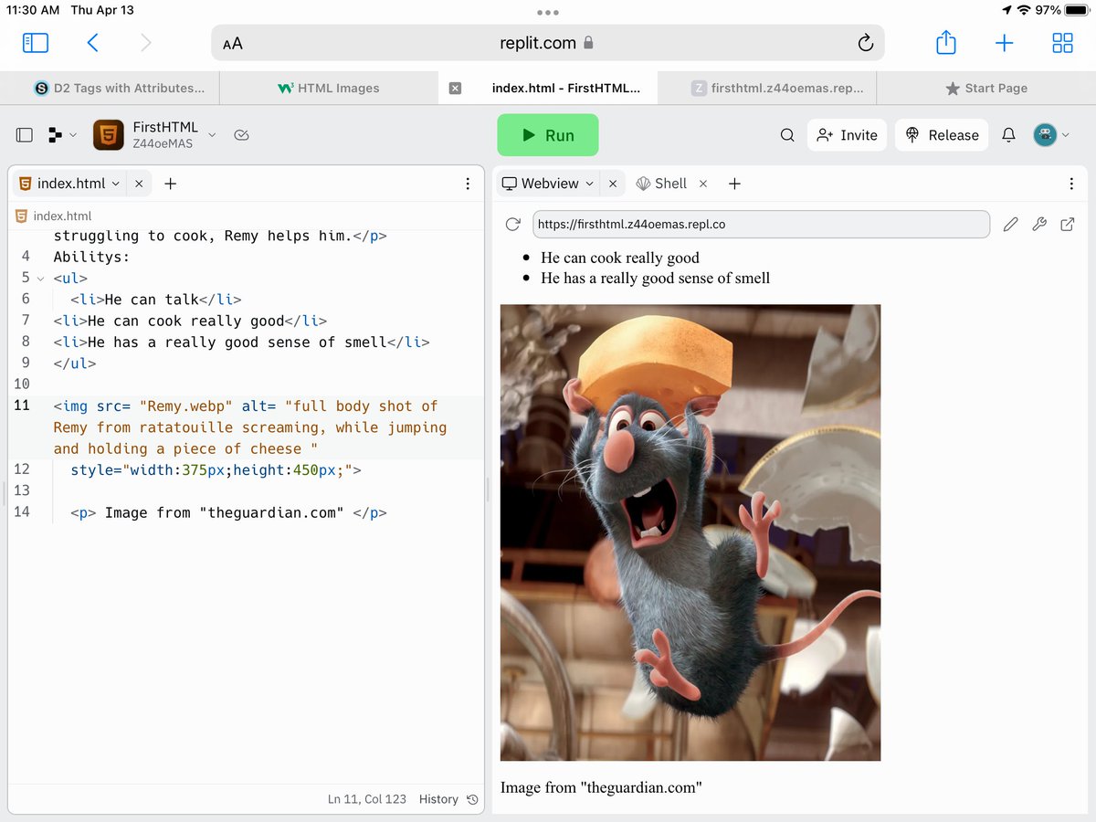Screen dimensions: 1096x822
Task: Open file History
Action: click(x=448, y=799)
